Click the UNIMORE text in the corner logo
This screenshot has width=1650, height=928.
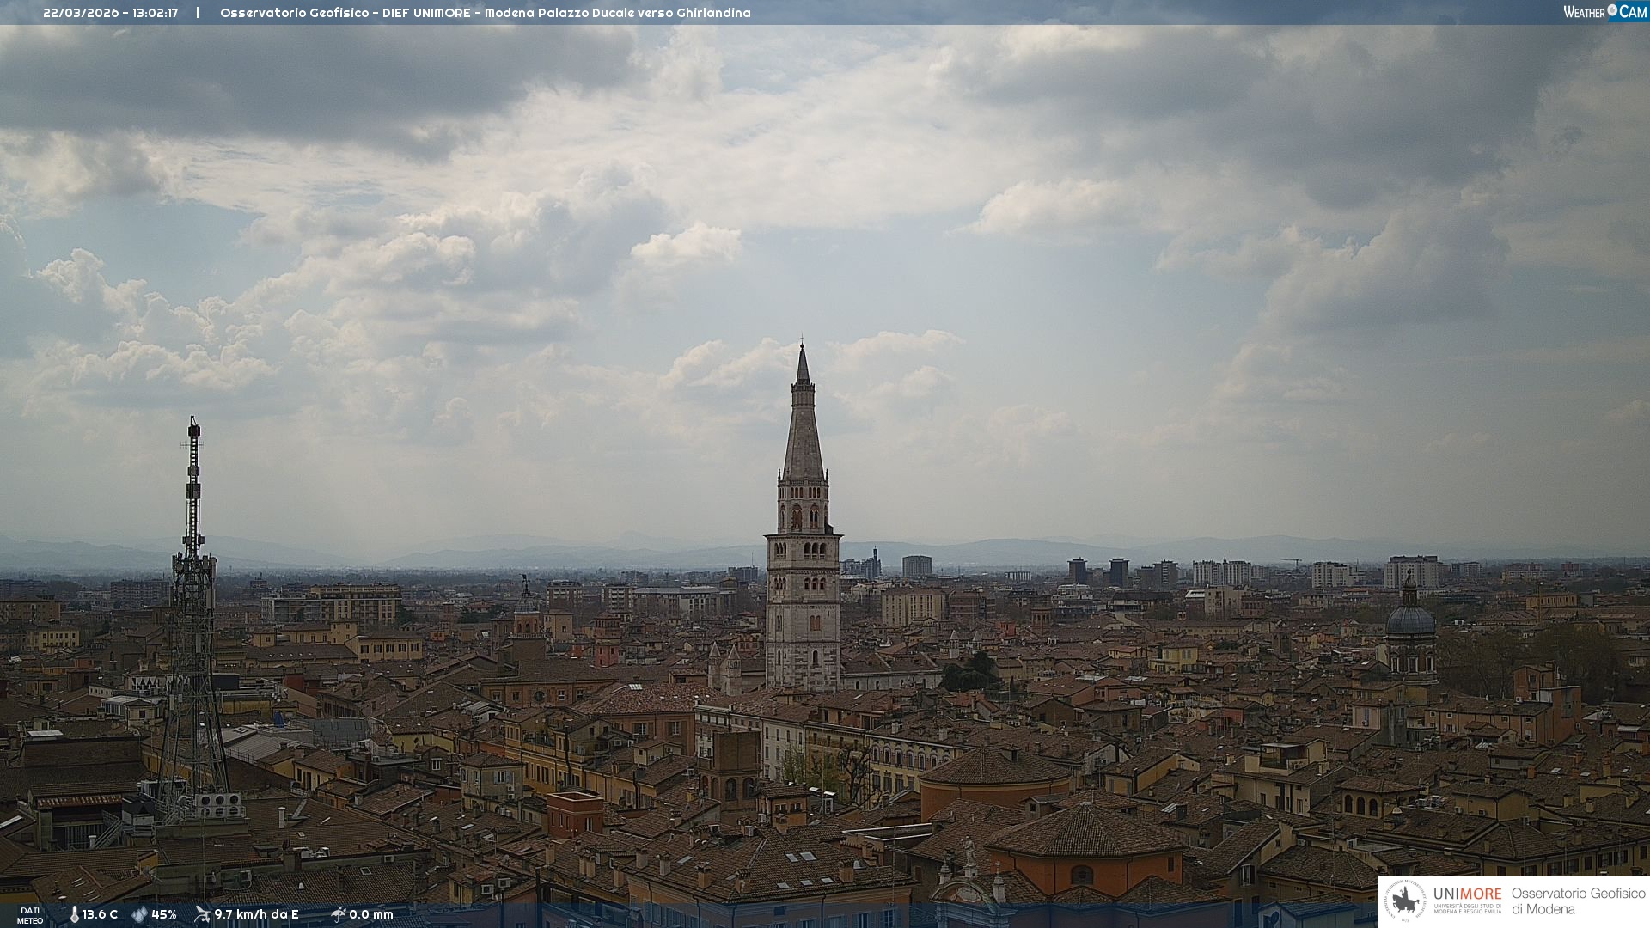coord(1467,894)
